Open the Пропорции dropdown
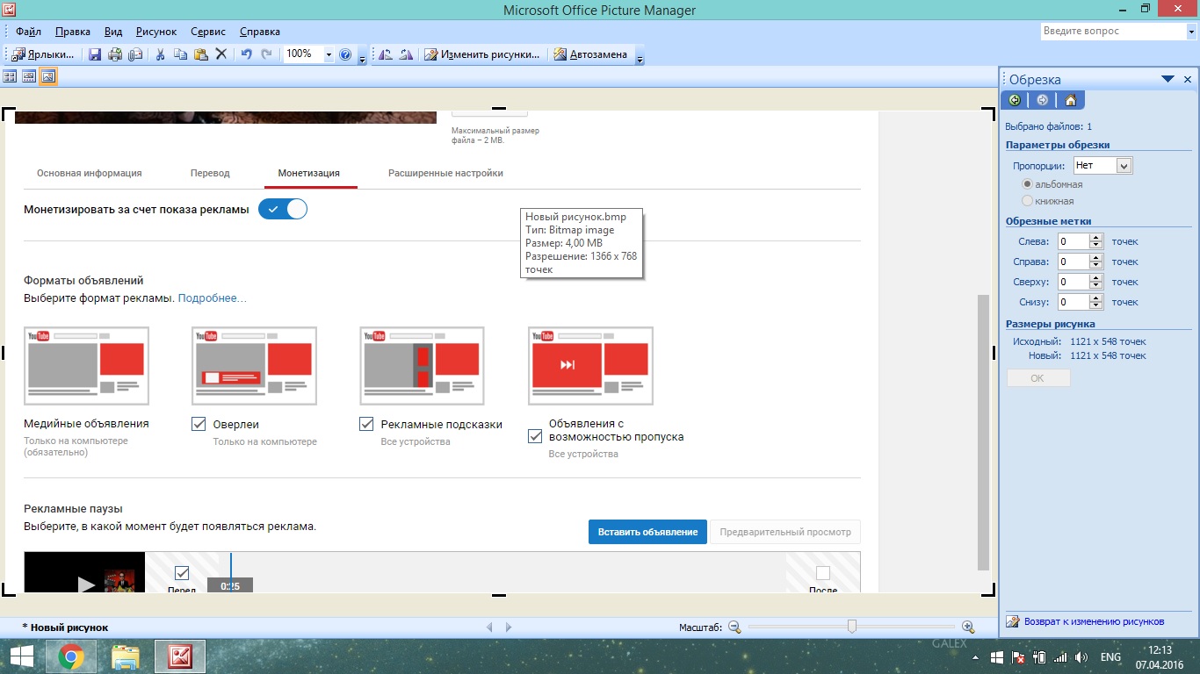The height and width of the screenshot is (674, 1200). click(1124, 165)
